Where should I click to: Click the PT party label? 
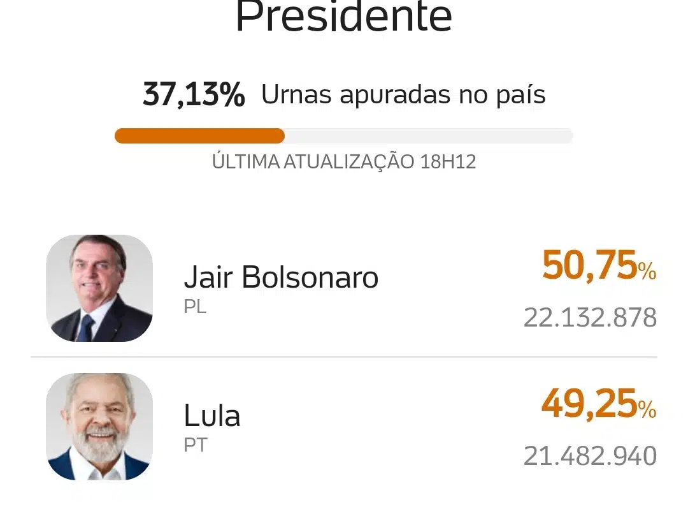click(196, 445)
